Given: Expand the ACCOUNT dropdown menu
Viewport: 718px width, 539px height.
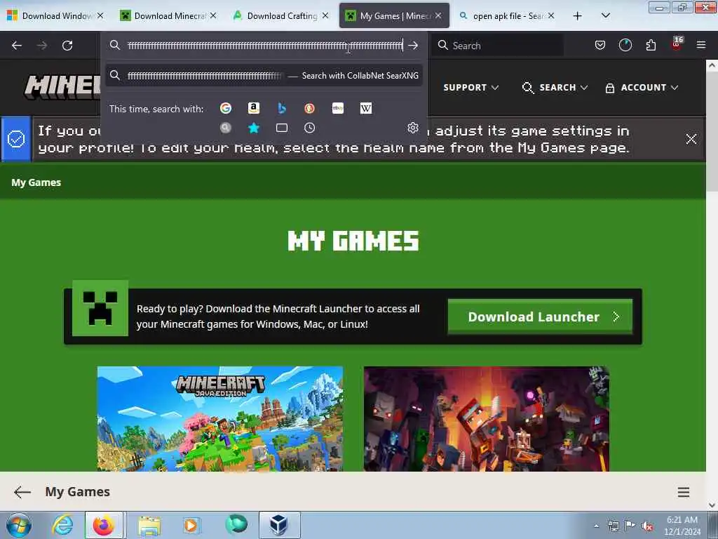Looking at the screenshot, I should coord(642,87).
